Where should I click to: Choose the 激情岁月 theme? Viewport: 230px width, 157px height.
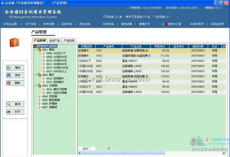(144, 24)
